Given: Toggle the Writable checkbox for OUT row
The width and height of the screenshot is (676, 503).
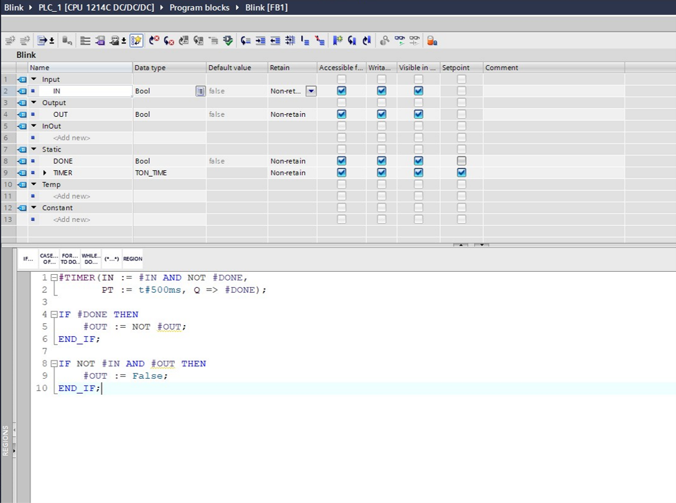Looking at the screenshot, I should tap(381, 114).
